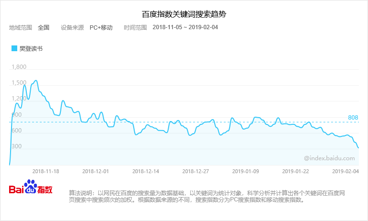Click the 1,200 y-axis label
368x221 pixels.
pyautogui.click(x=19, y=99)
